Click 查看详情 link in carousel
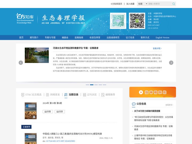The height and width of the screenshot is (144, 192). pos(157,48)
